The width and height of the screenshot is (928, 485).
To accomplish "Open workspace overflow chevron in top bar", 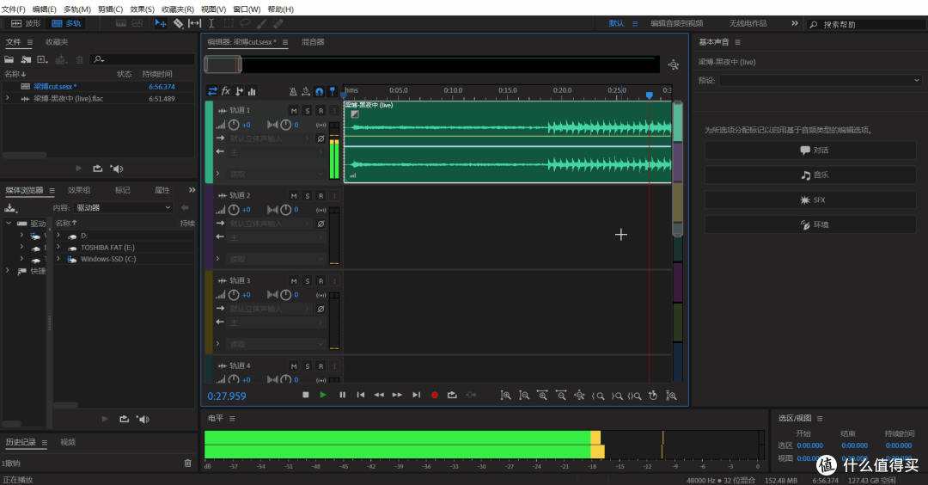I will click(794, 24).
